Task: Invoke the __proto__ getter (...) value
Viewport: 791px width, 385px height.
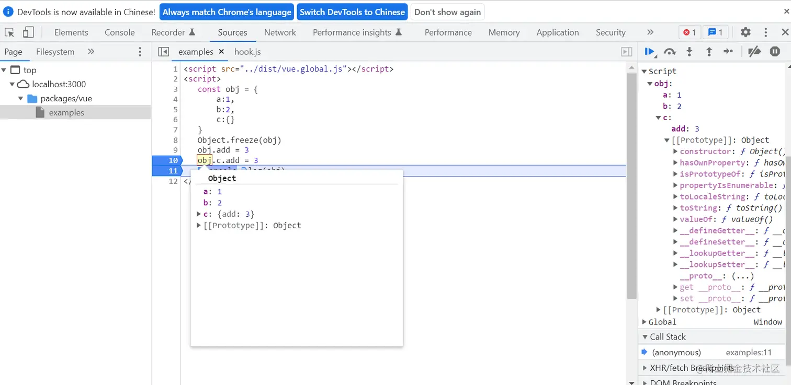Action: point(743,276)
